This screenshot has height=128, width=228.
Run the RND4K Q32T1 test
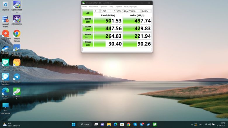pyautogui.click(x=88, y=36)
